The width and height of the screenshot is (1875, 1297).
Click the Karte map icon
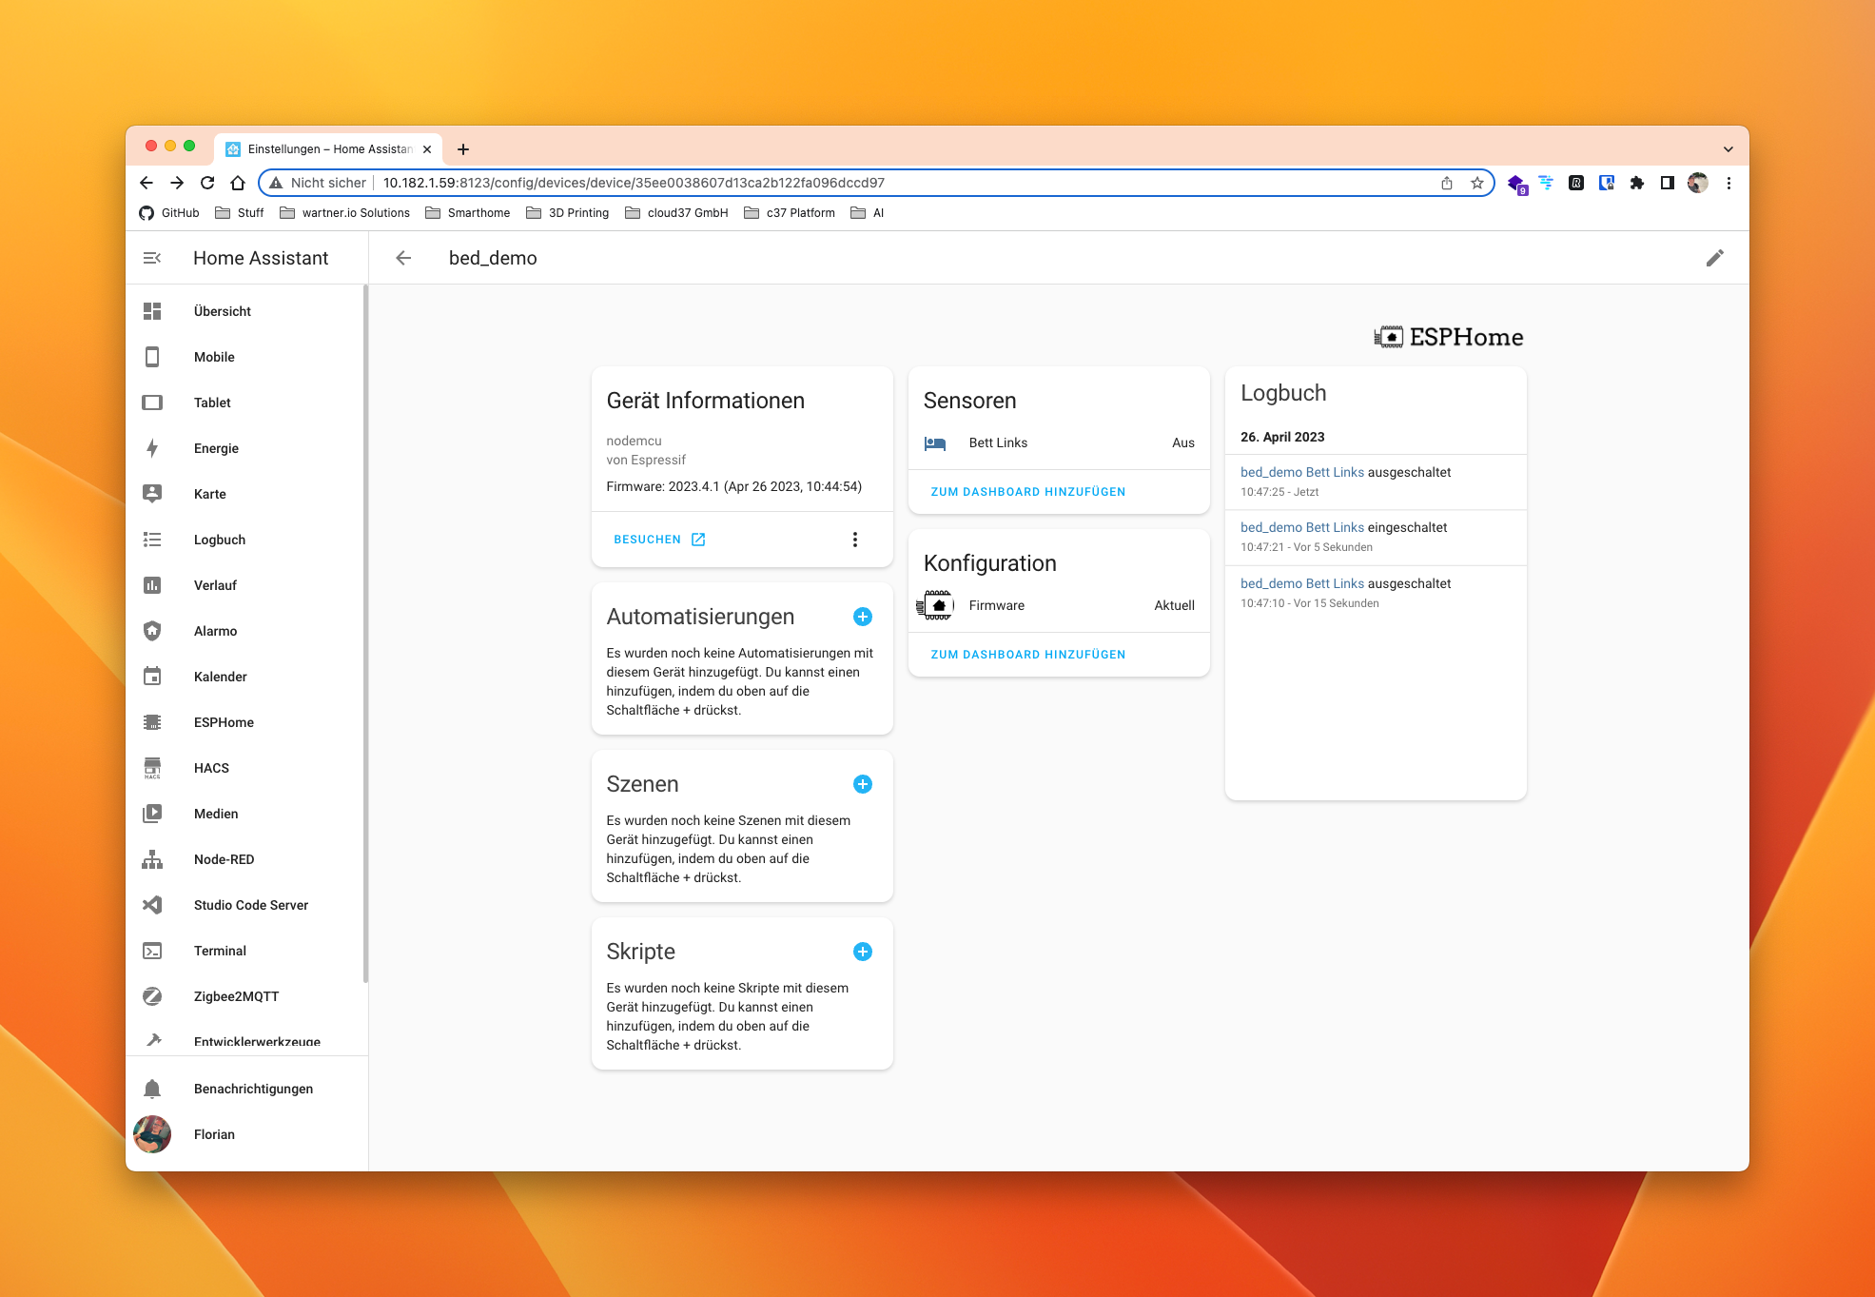pyautogui.click(x=154, y=493)
